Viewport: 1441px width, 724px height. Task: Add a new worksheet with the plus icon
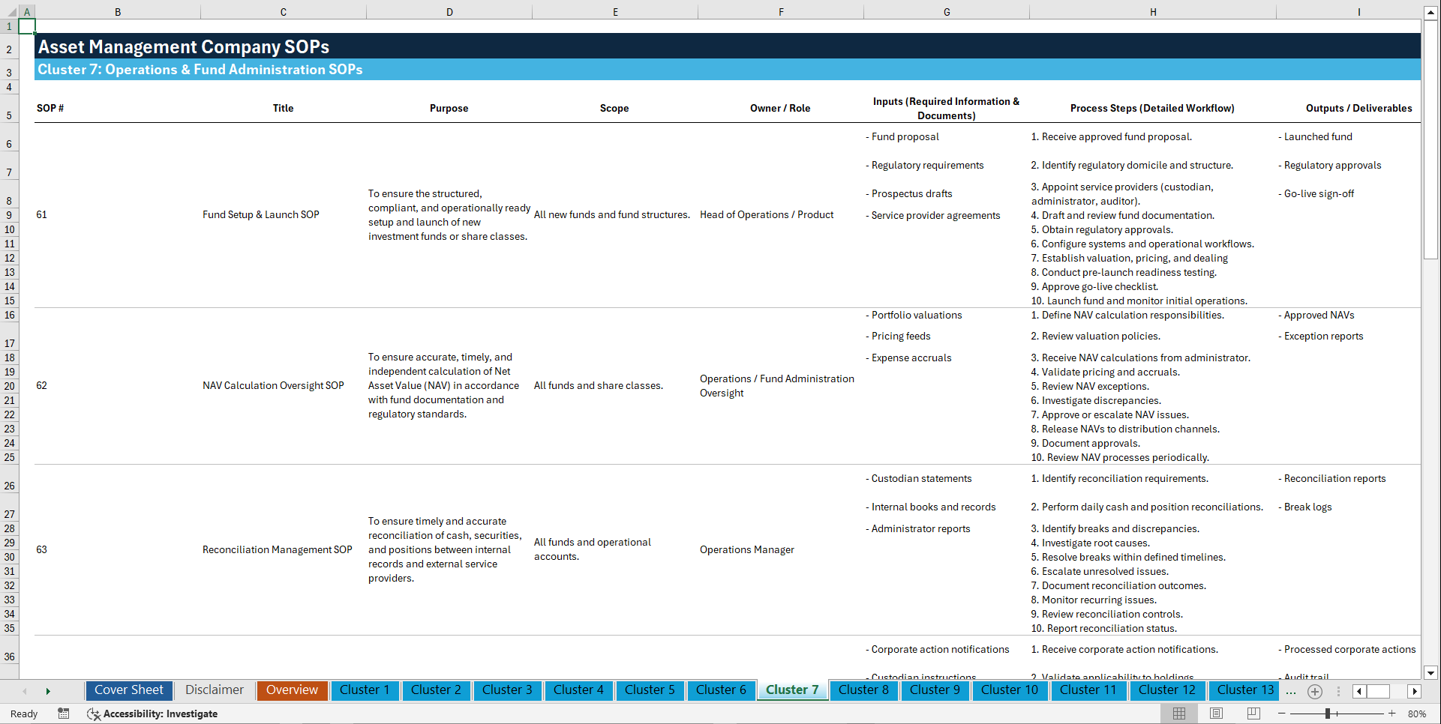pyautogui.click(x=1314, y=691)
